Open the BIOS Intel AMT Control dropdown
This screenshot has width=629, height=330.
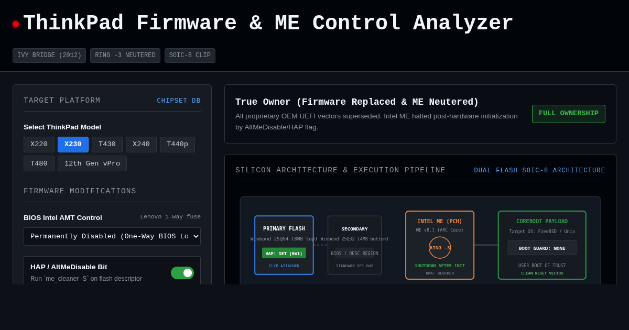[112, 236]
